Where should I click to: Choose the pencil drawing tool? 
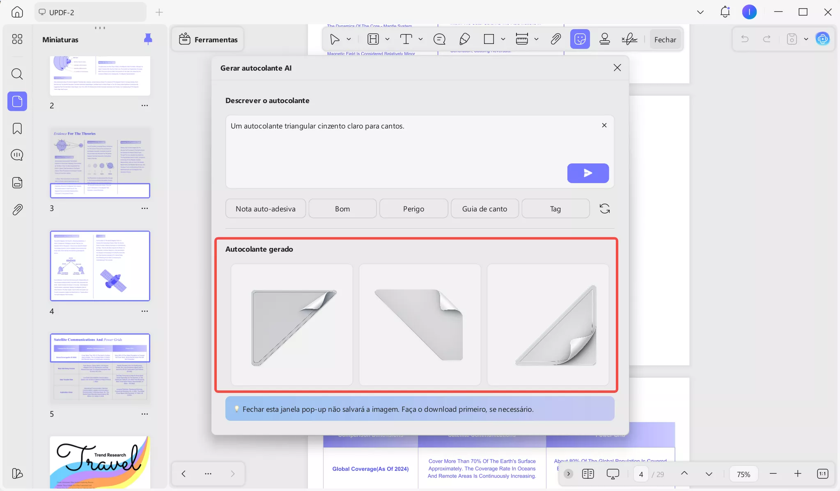464,39
